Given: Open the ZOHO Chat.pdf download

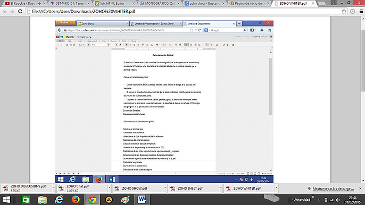Looking at the screenshot, I should tap(82, 188).
